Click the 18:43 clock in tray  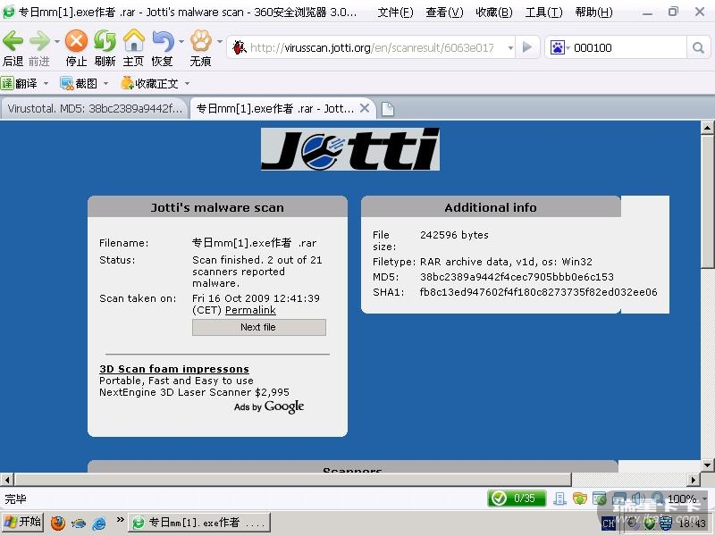(x=692, y=523)
